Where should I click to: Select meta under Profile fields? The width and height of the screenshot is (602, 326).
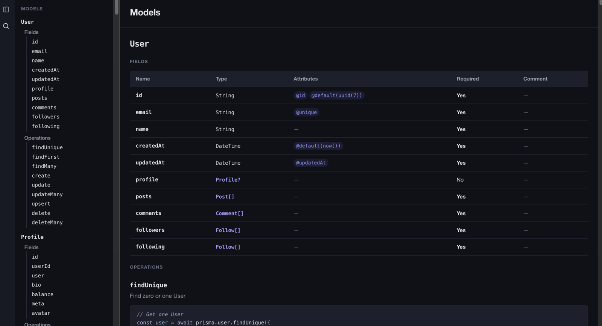pos(38,304)
